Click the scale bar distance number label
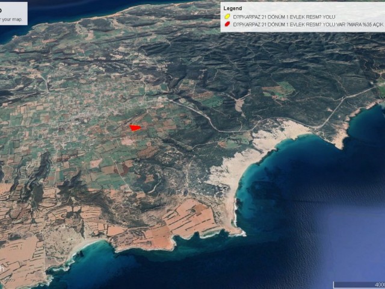The height and width of the screenshot is (289, 385). [x=380, y=285]
